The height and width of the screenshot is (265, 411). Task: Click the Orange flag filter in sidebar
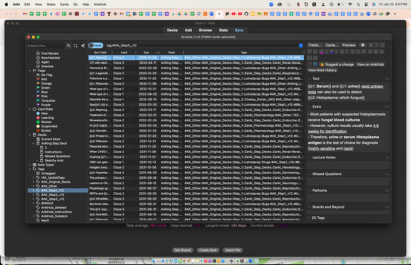click(x=46, y=83)
